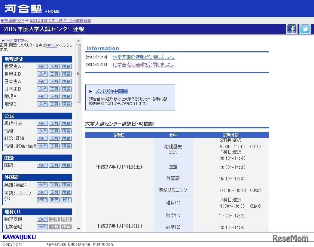Open 正解 for 日本史B

(54, 89)
